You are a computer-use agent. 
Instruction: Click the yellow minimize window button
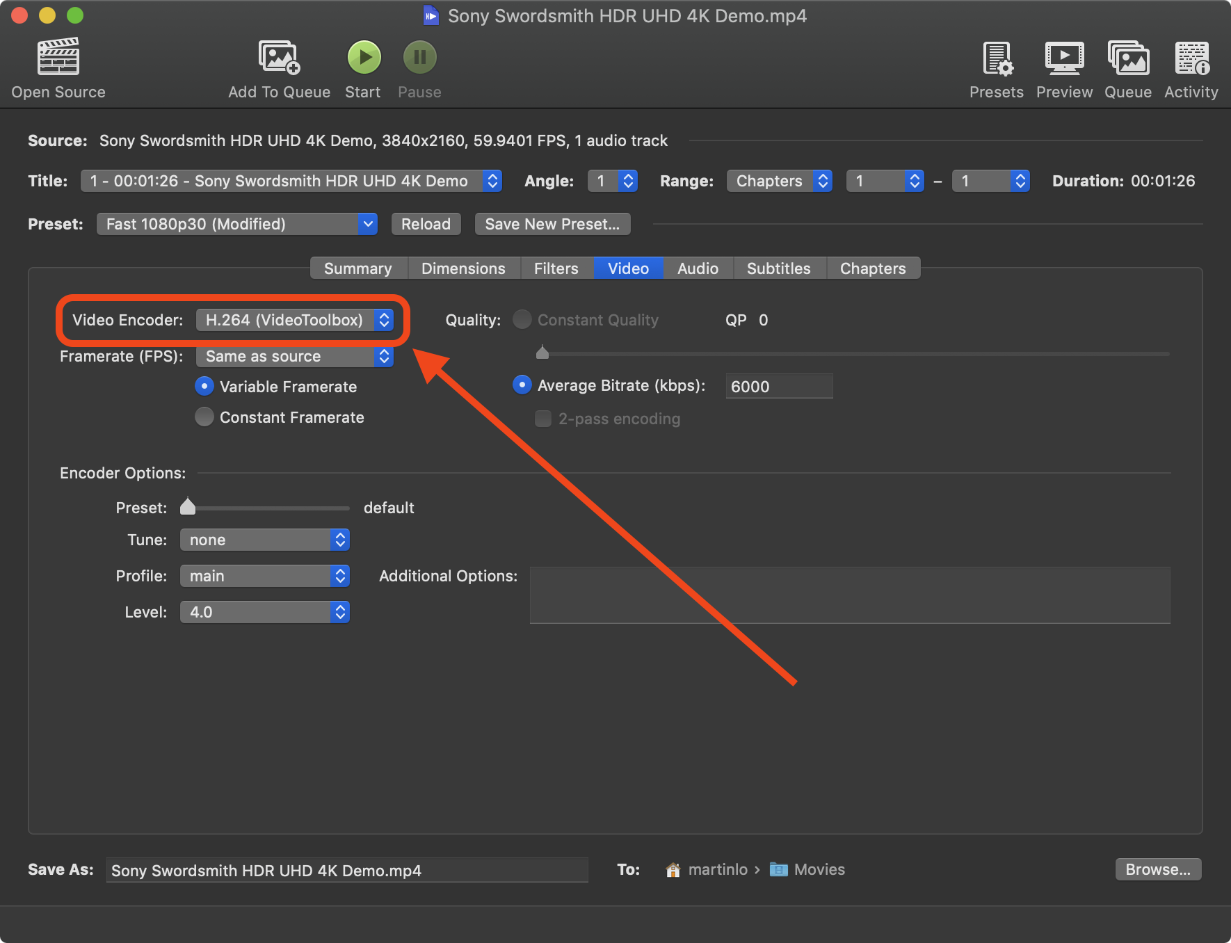47,15
